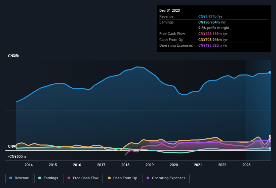Click the CN¥526.169m free cash flow value
Image resolution: width=276 pixels, height=188 pixels.
point(210,34)
